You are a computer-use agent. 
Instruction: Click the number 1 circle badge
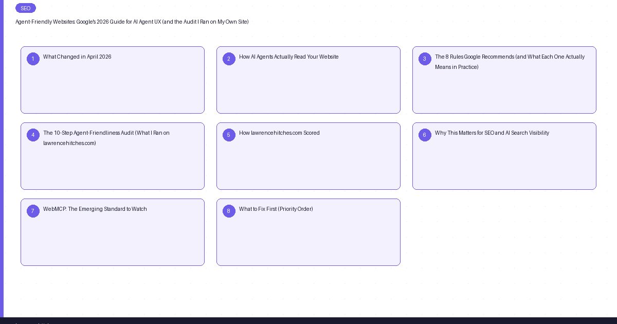[33, 59]
